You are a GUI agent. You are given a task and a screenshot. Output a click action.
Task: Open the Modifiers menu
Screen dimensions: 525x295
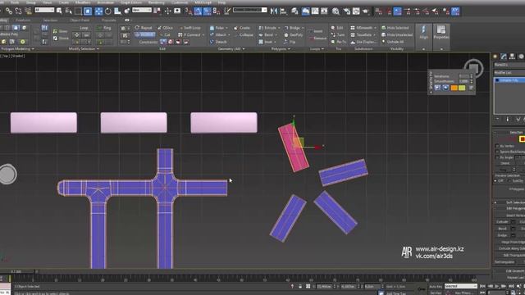click(83, 2)
